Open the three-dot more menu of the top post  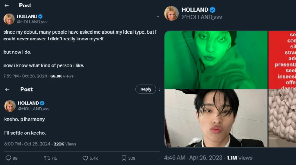158,16
